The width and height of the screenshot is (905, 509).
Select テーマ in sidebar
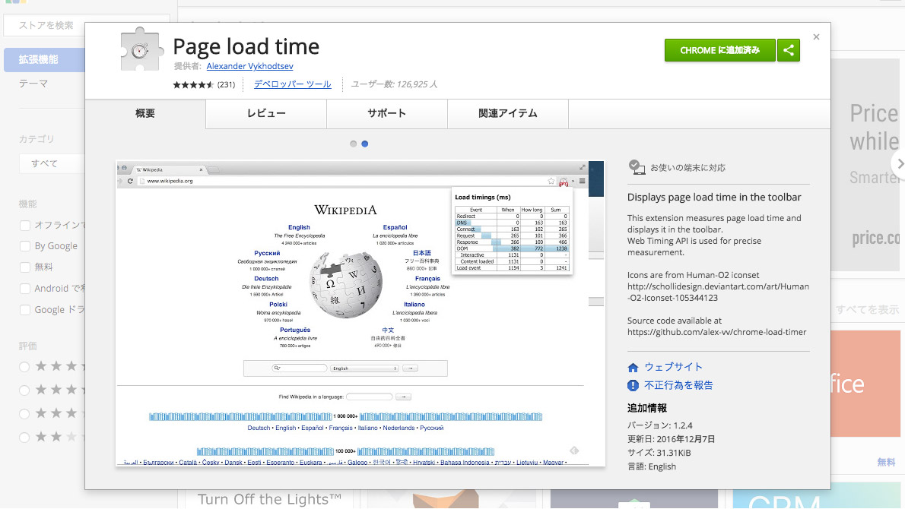point(33,84)
